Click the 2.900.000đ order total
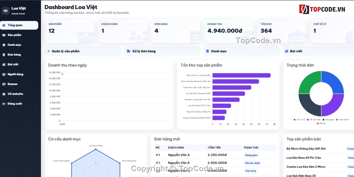 tap(217, 163)
